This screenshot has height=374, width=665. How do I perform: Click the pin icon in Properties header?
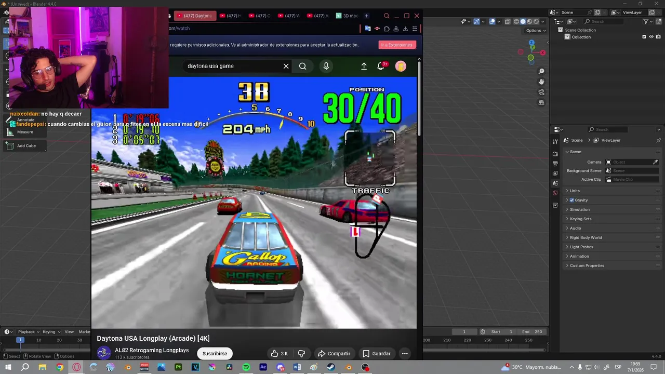tap(659, 140)
